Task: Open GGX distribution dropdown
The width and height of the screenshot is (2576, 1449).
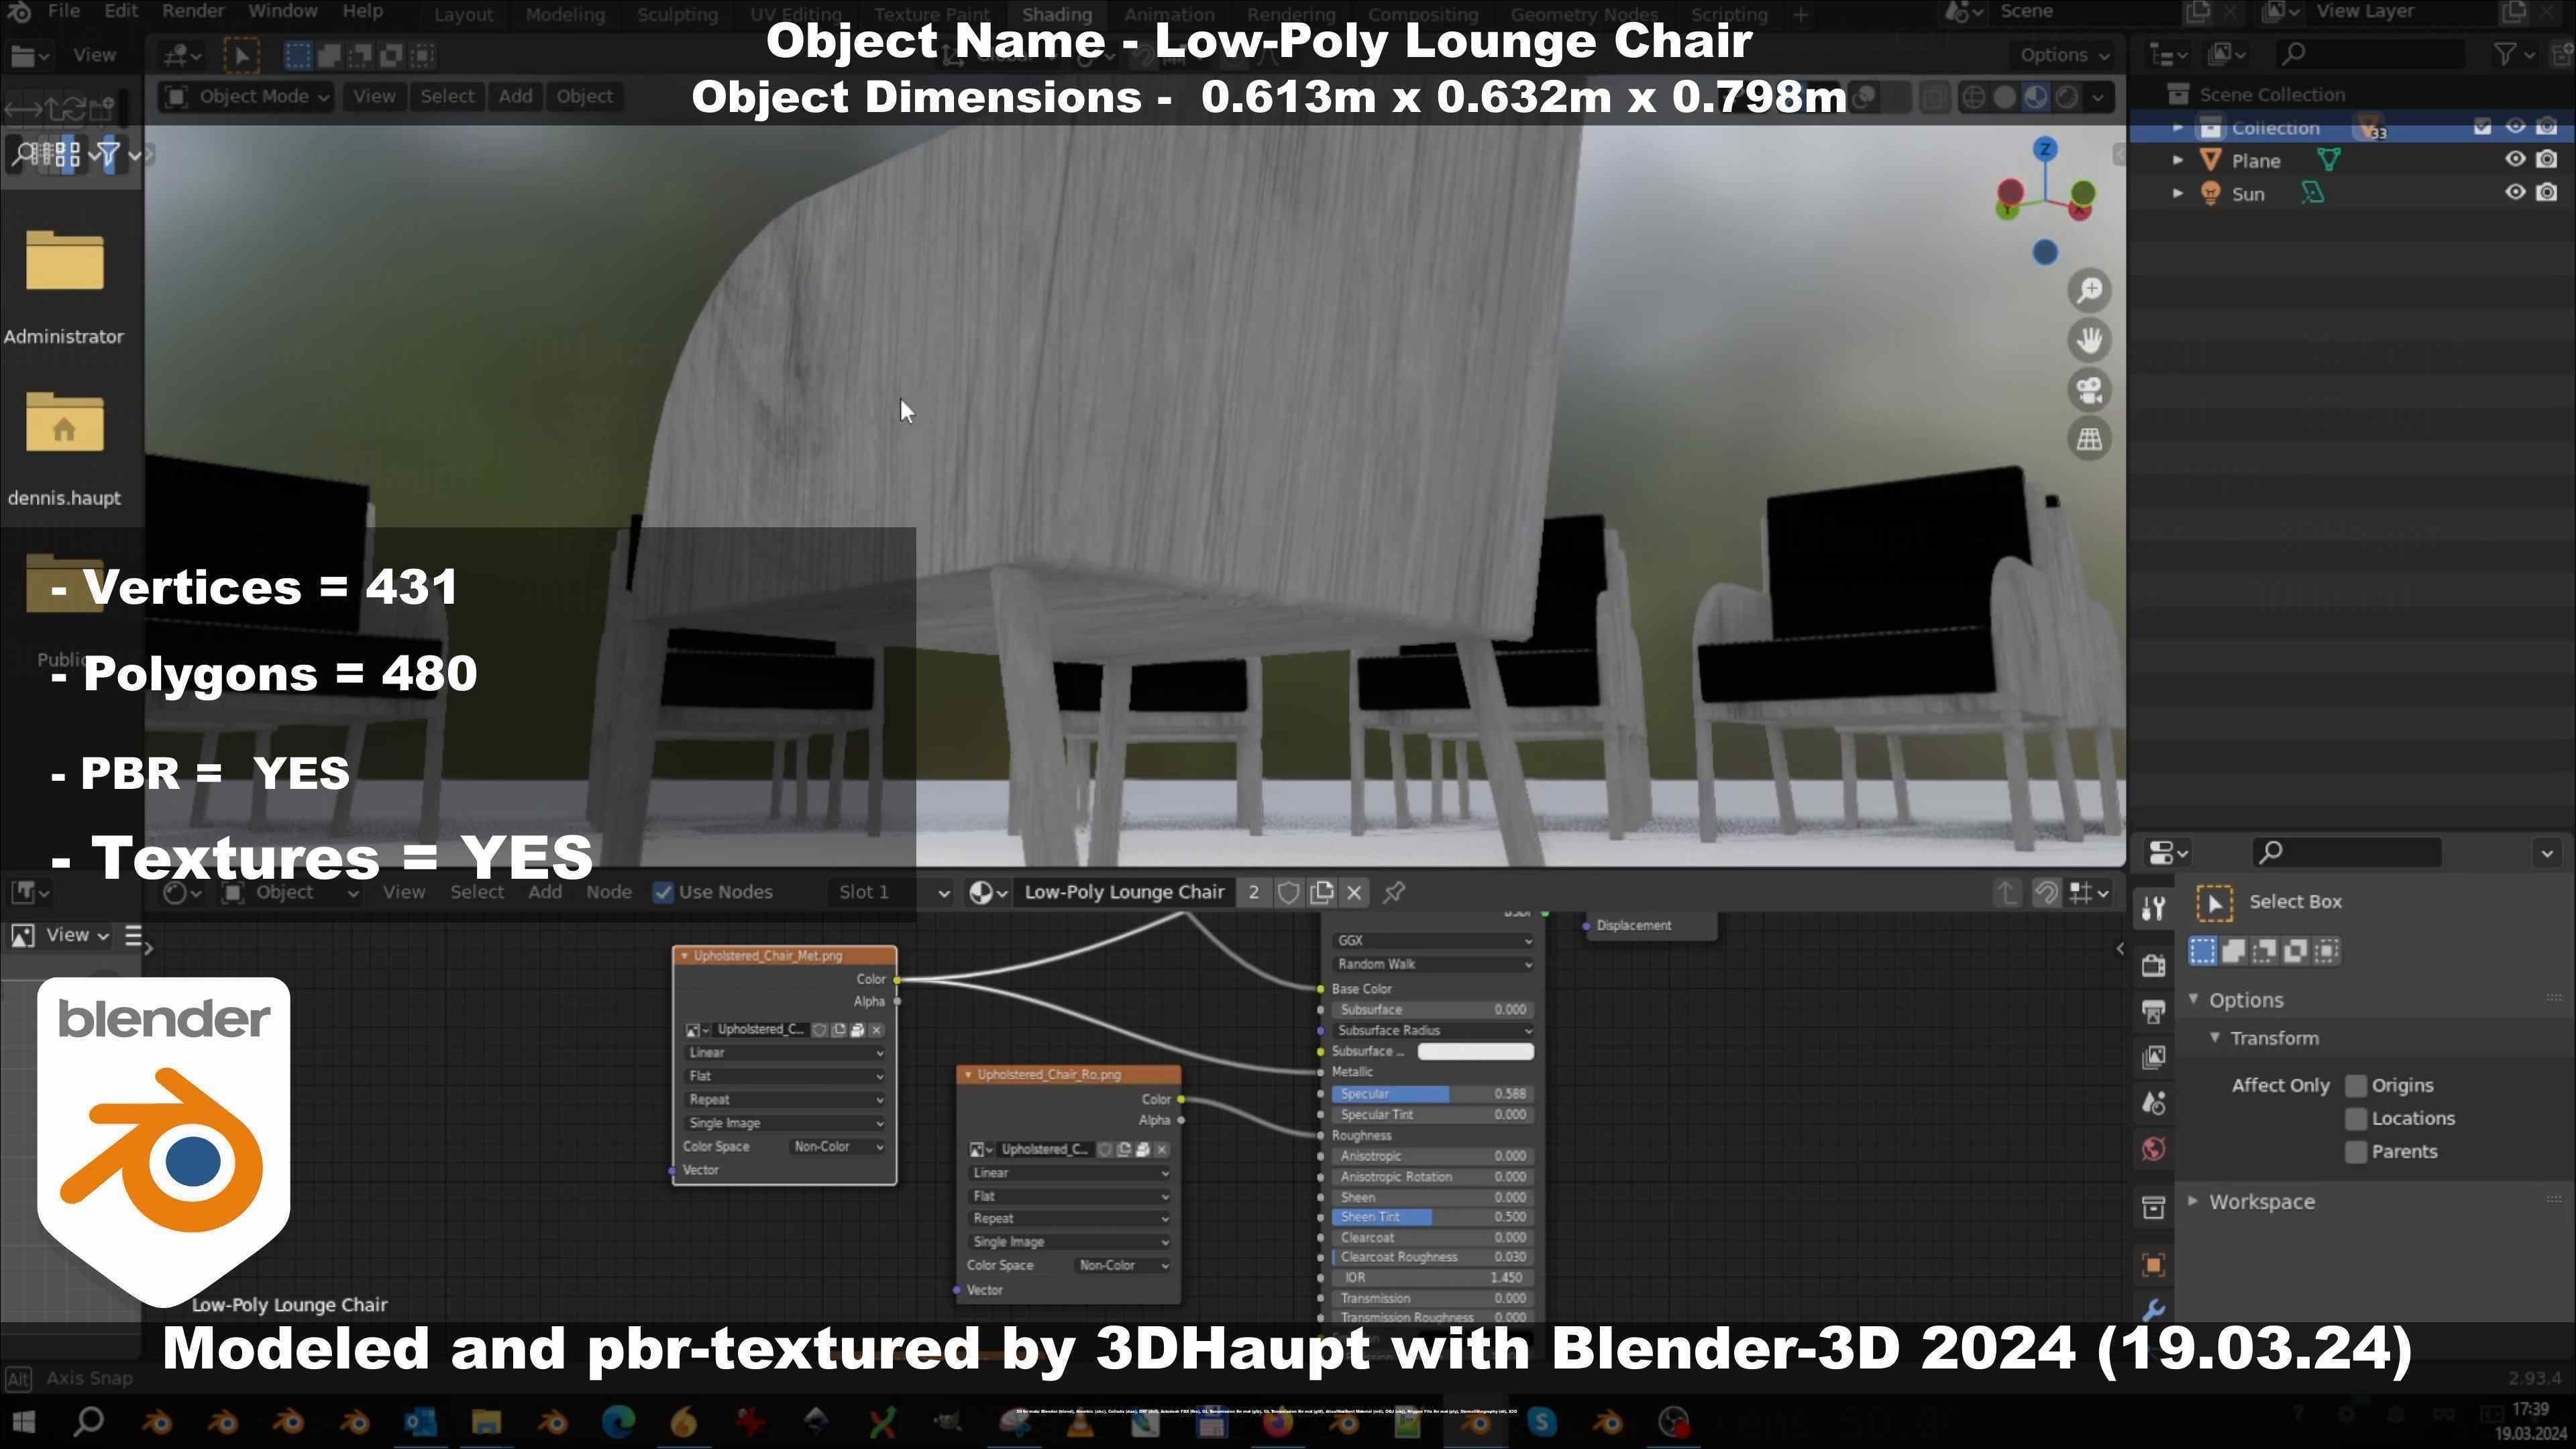Action: pyautogui.click(x=1432, y=941)
